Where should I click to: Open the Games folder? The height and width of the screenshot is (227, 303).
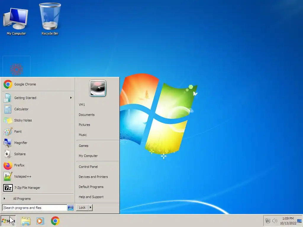pyautogui.click(x=98, y=146)
